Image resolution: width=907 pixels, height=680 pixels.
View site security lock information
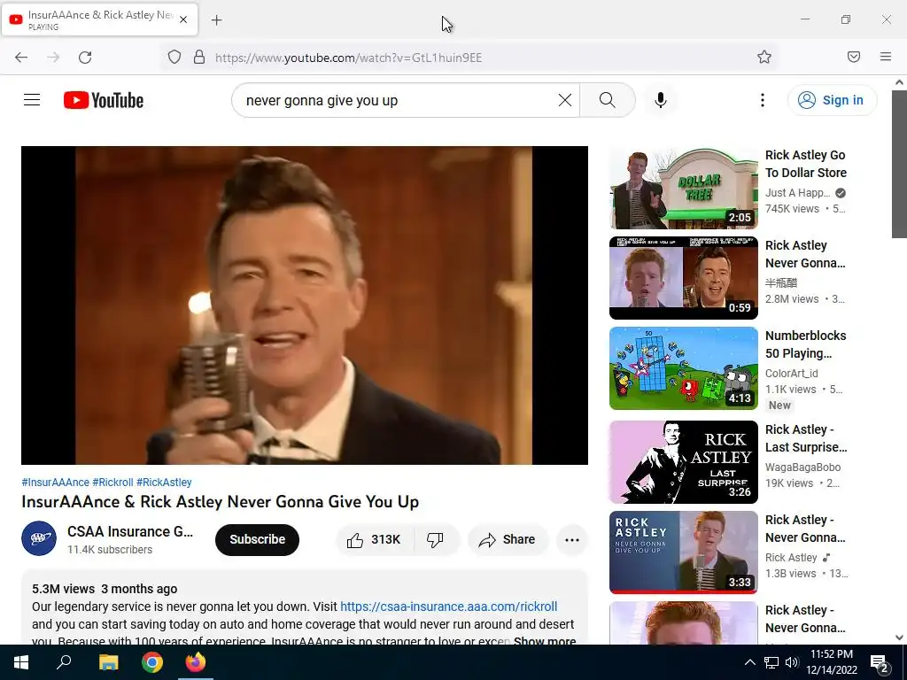point(199,58)
